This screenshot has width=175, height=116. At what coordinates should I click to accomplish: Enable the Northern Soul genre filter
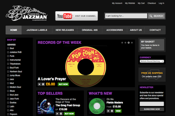point(8,72)
